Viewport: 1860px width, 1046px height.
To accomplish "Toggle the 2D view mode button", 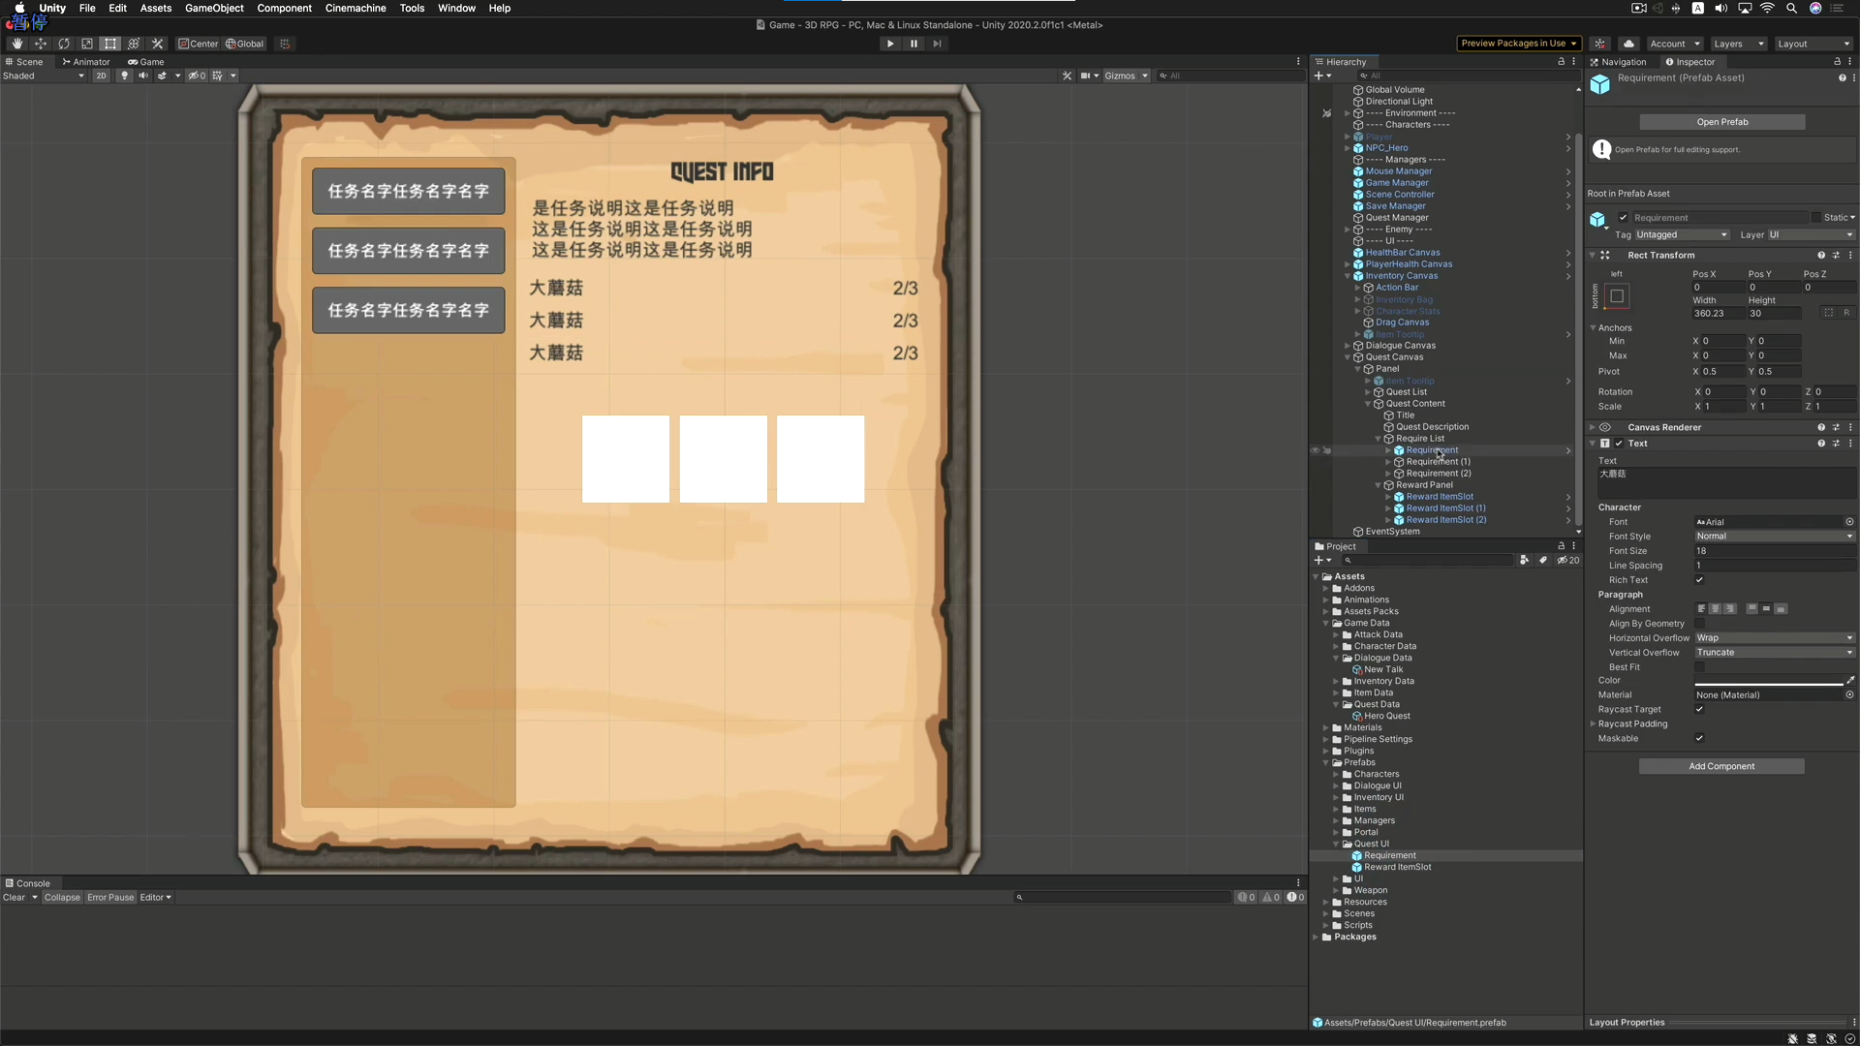I will [x=101, y=76].
